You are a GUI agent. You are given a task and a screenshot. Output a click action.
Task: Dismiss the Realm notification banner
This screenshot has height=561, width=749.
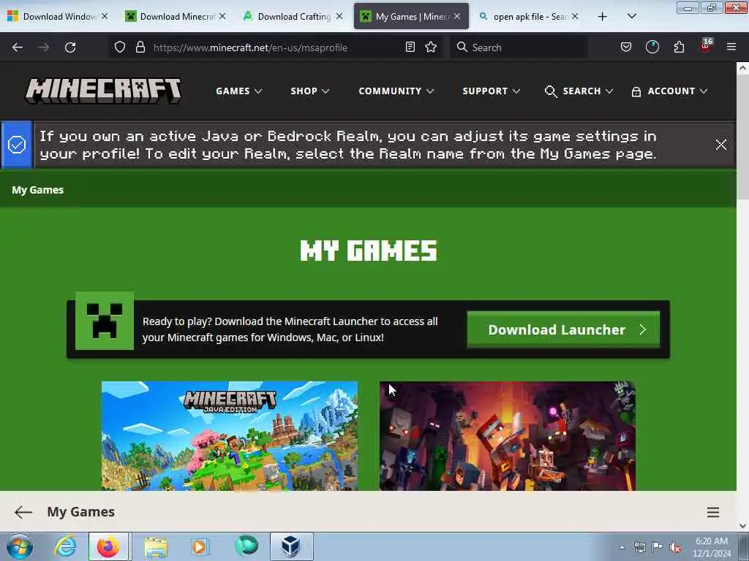[x=720, y=145]
